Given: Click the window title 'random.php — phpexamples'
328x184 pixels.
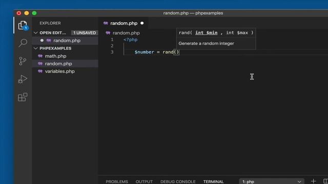Looking at the screenshot, I should [193, 13].
